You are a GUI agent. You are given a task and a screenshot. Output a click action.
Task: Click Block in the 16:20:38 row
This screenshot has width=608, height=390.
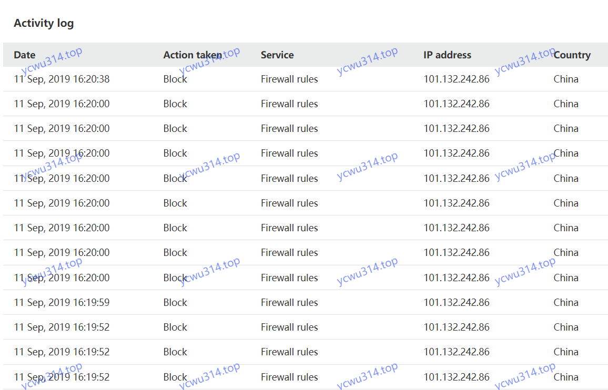175,79
